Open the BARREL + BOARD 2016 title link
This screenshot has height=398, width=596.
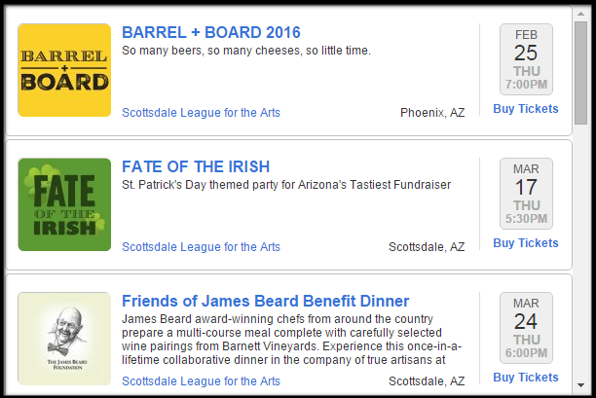tap(211, 32)
